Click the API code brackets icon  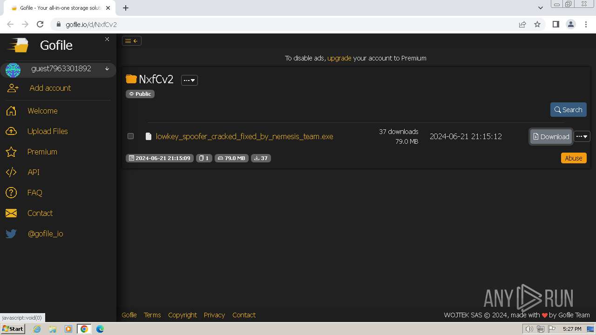click(11, 172)
